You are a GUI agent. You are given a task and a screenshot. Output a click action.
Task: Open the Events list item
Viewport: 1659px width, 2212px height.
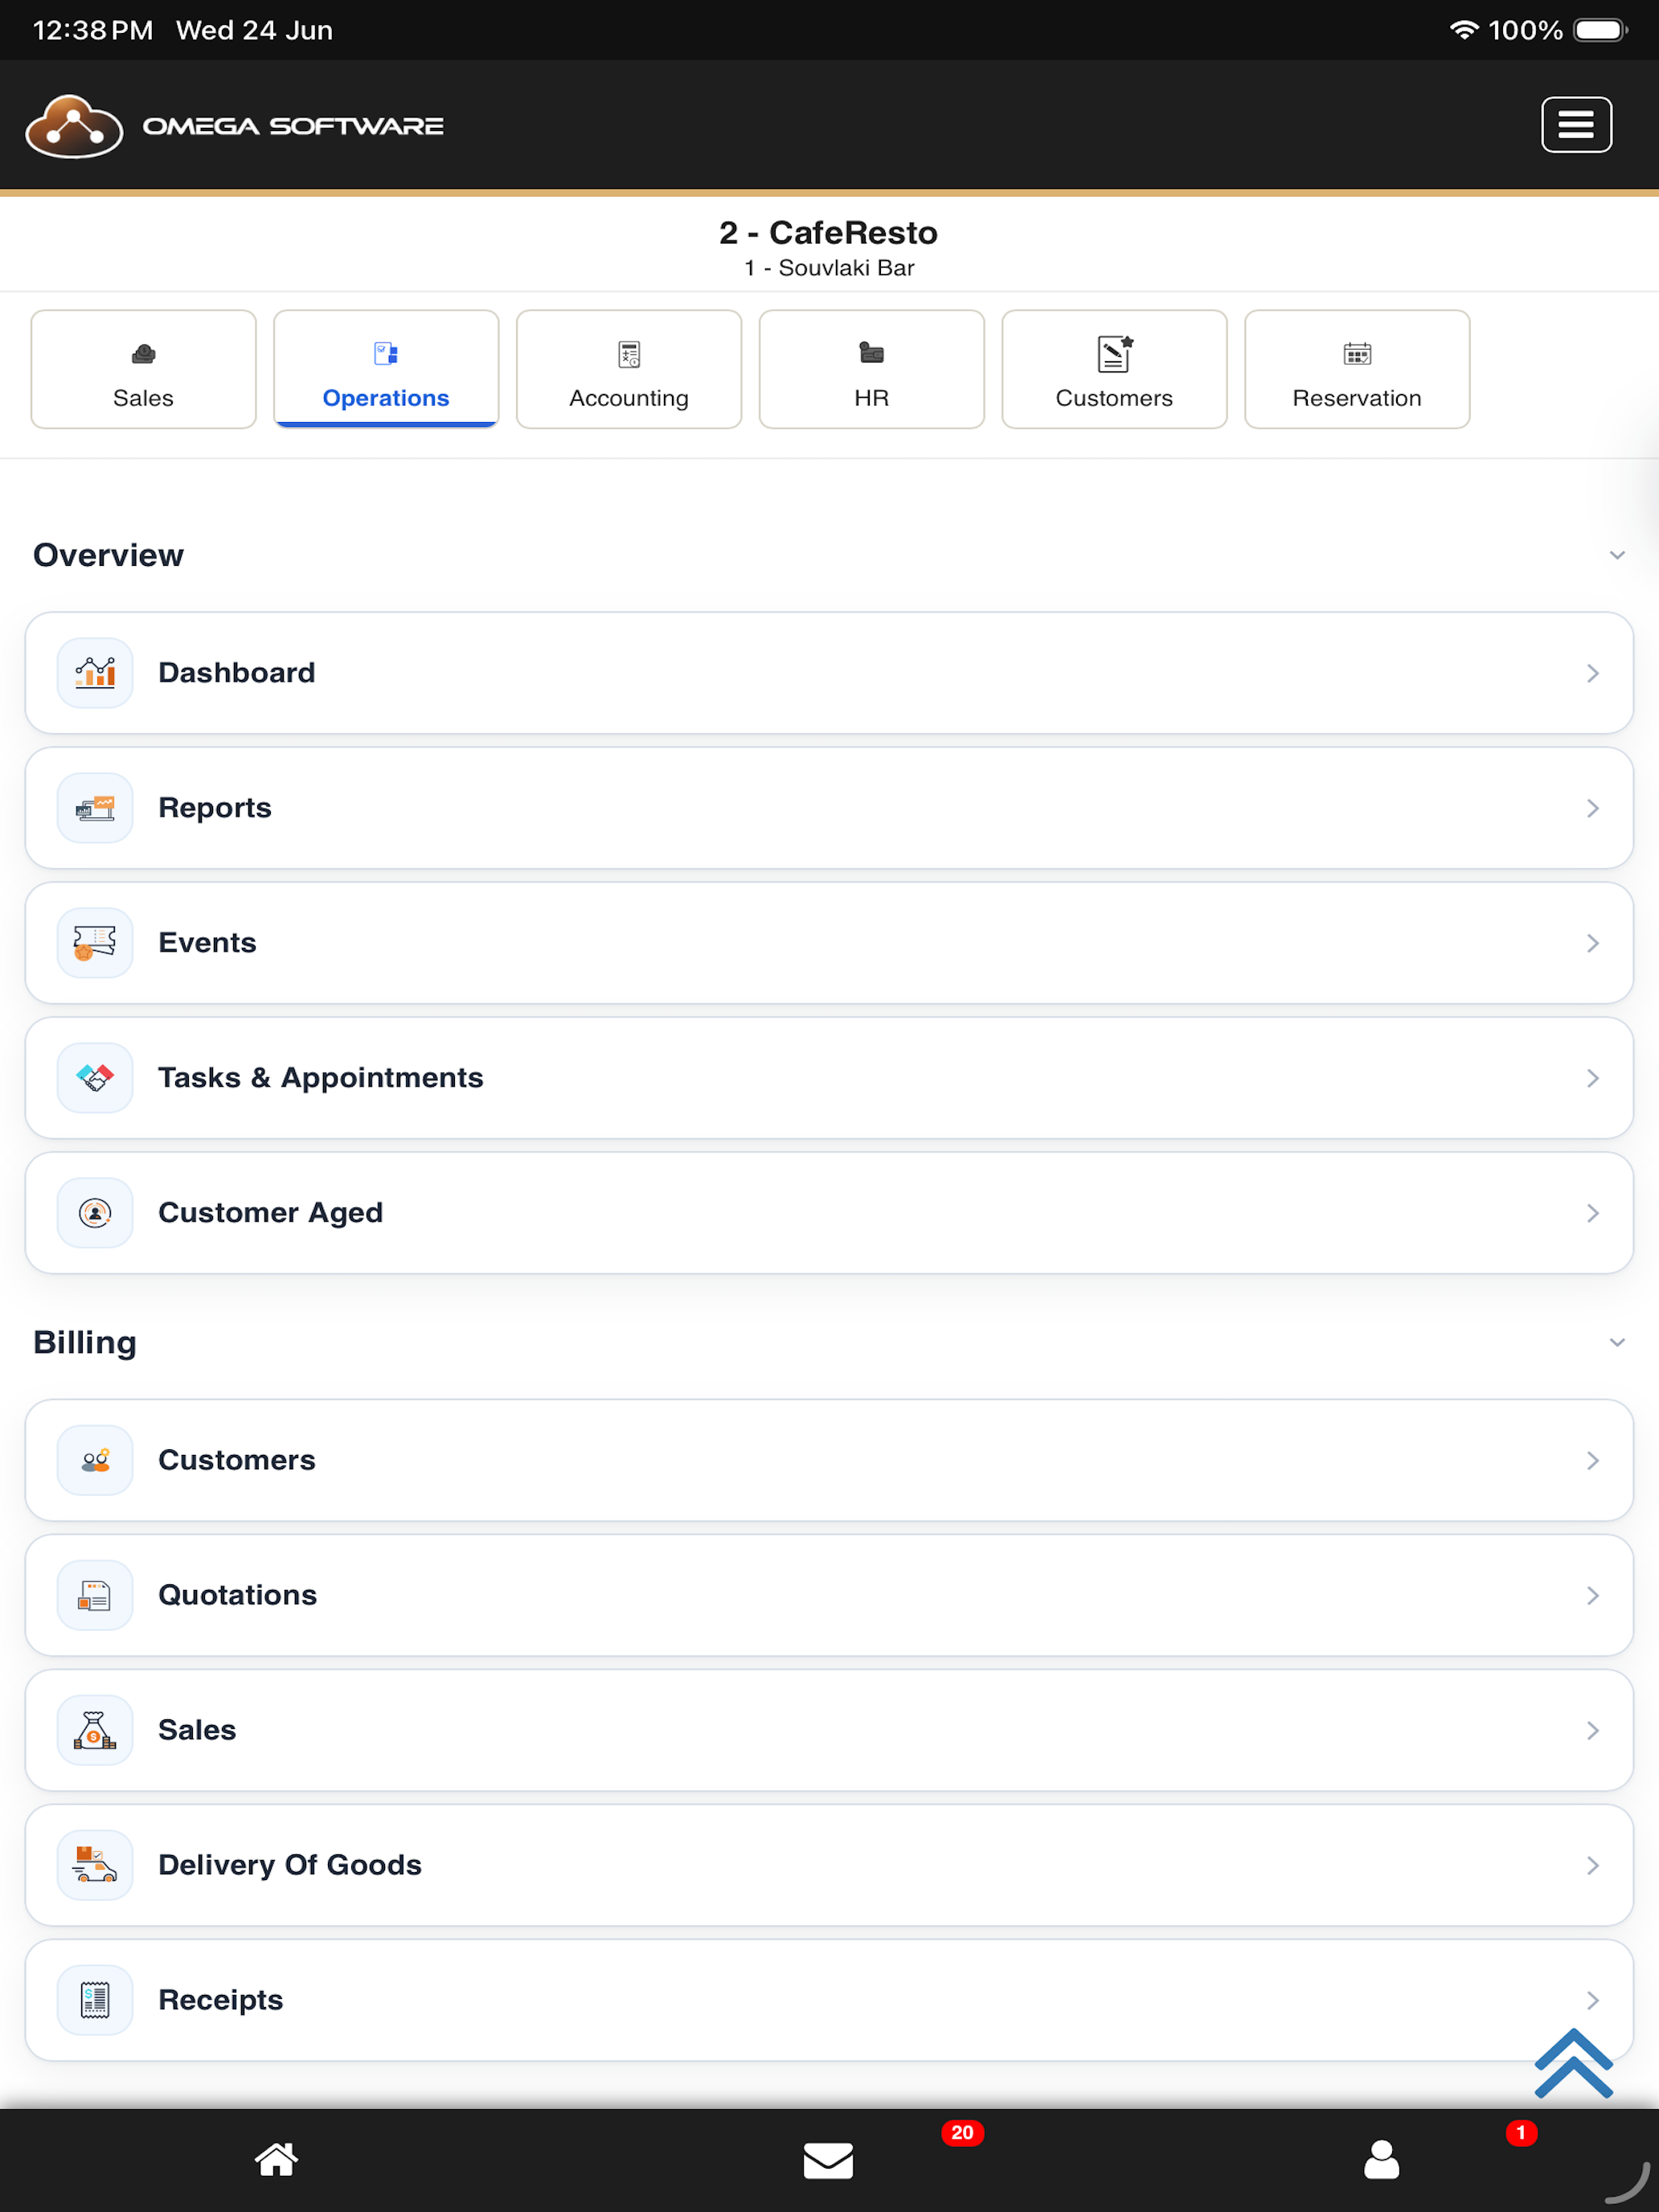(829, 943)
